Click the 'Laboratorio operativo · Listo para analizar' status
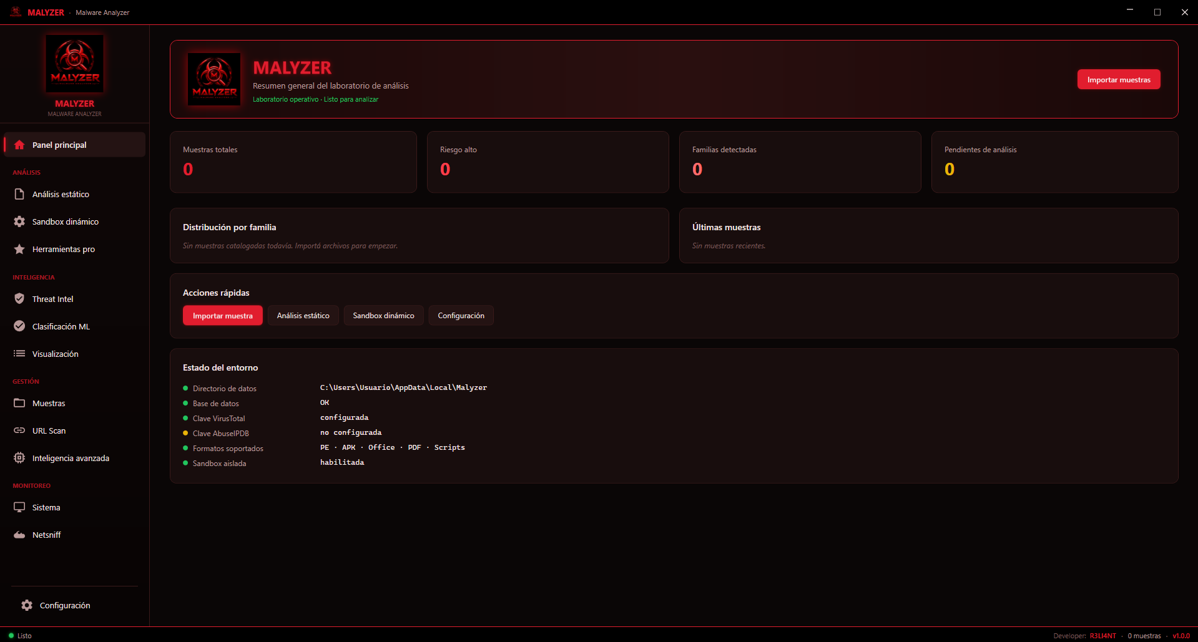The width and height of the screenshot is (1198, 642). click(x=315, y=99)
